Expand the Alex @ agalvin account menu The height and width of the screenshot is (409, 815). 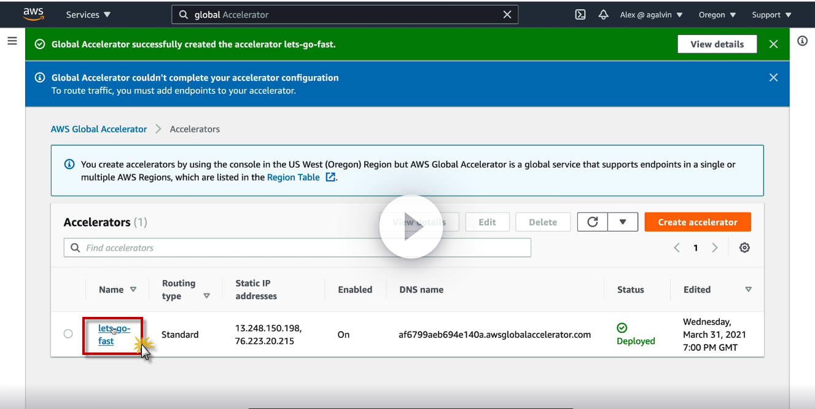tap(652, 15)
